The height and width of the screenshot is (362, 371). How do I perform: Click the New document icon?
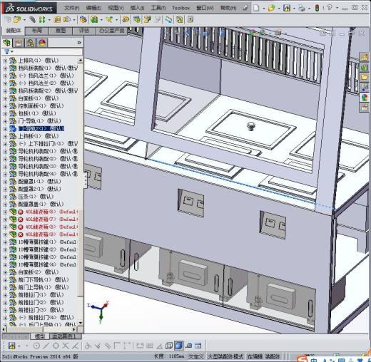[256, 8]
